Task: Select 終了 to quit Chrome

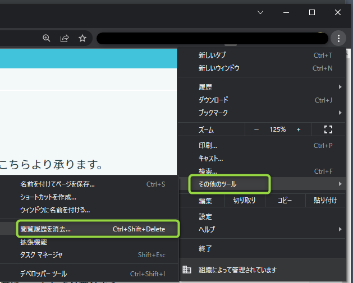Action: pyautogui.click(x=262, y=248)
